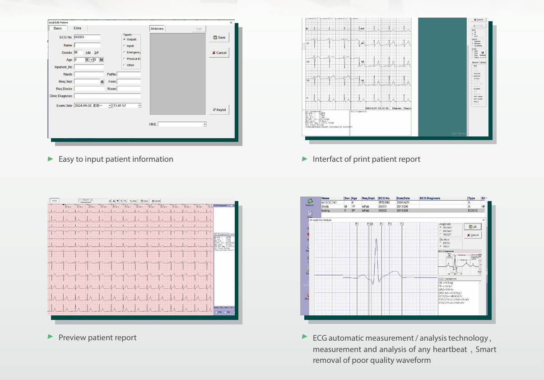Open the Exam.Date date picker dropdown
This screenshot has width=544, height=380.
click(109, 106)
